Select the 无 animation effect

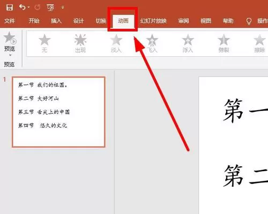pos(44,44)
